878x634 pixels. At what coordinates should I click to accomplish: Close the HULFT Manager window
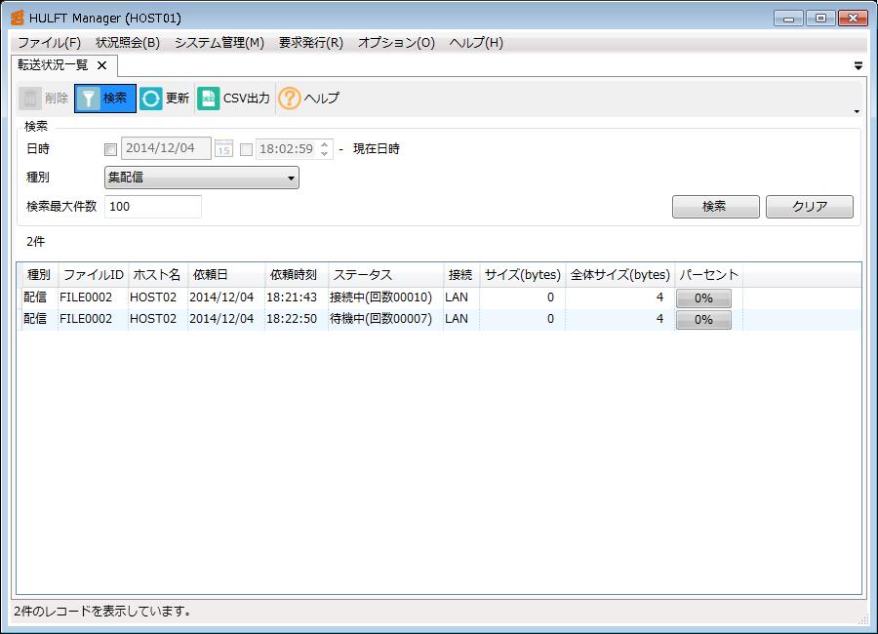[x=853, y=19]
